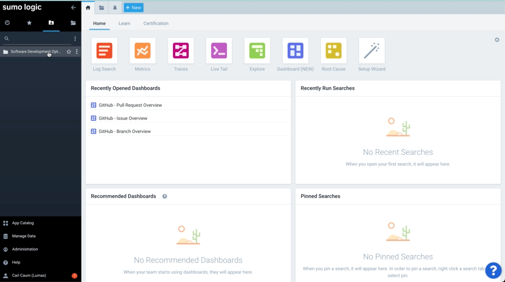
Task: Click the sidebar search field
Action: tap(37, 38)
